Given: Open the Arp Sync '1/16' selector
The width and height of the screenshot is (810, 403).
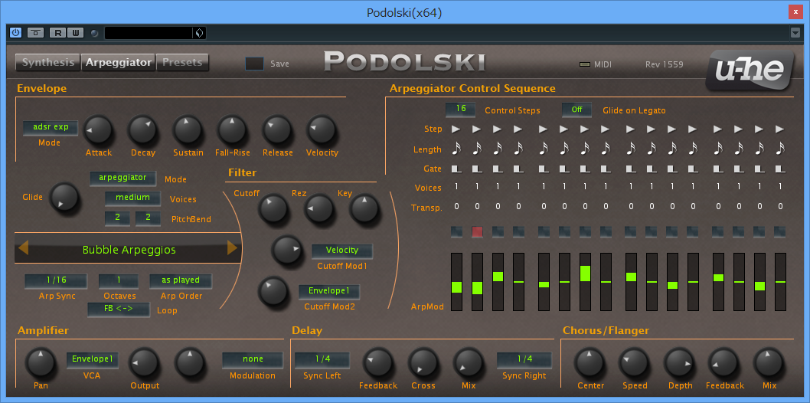Looking at the screenshot, I should (57, 280).
